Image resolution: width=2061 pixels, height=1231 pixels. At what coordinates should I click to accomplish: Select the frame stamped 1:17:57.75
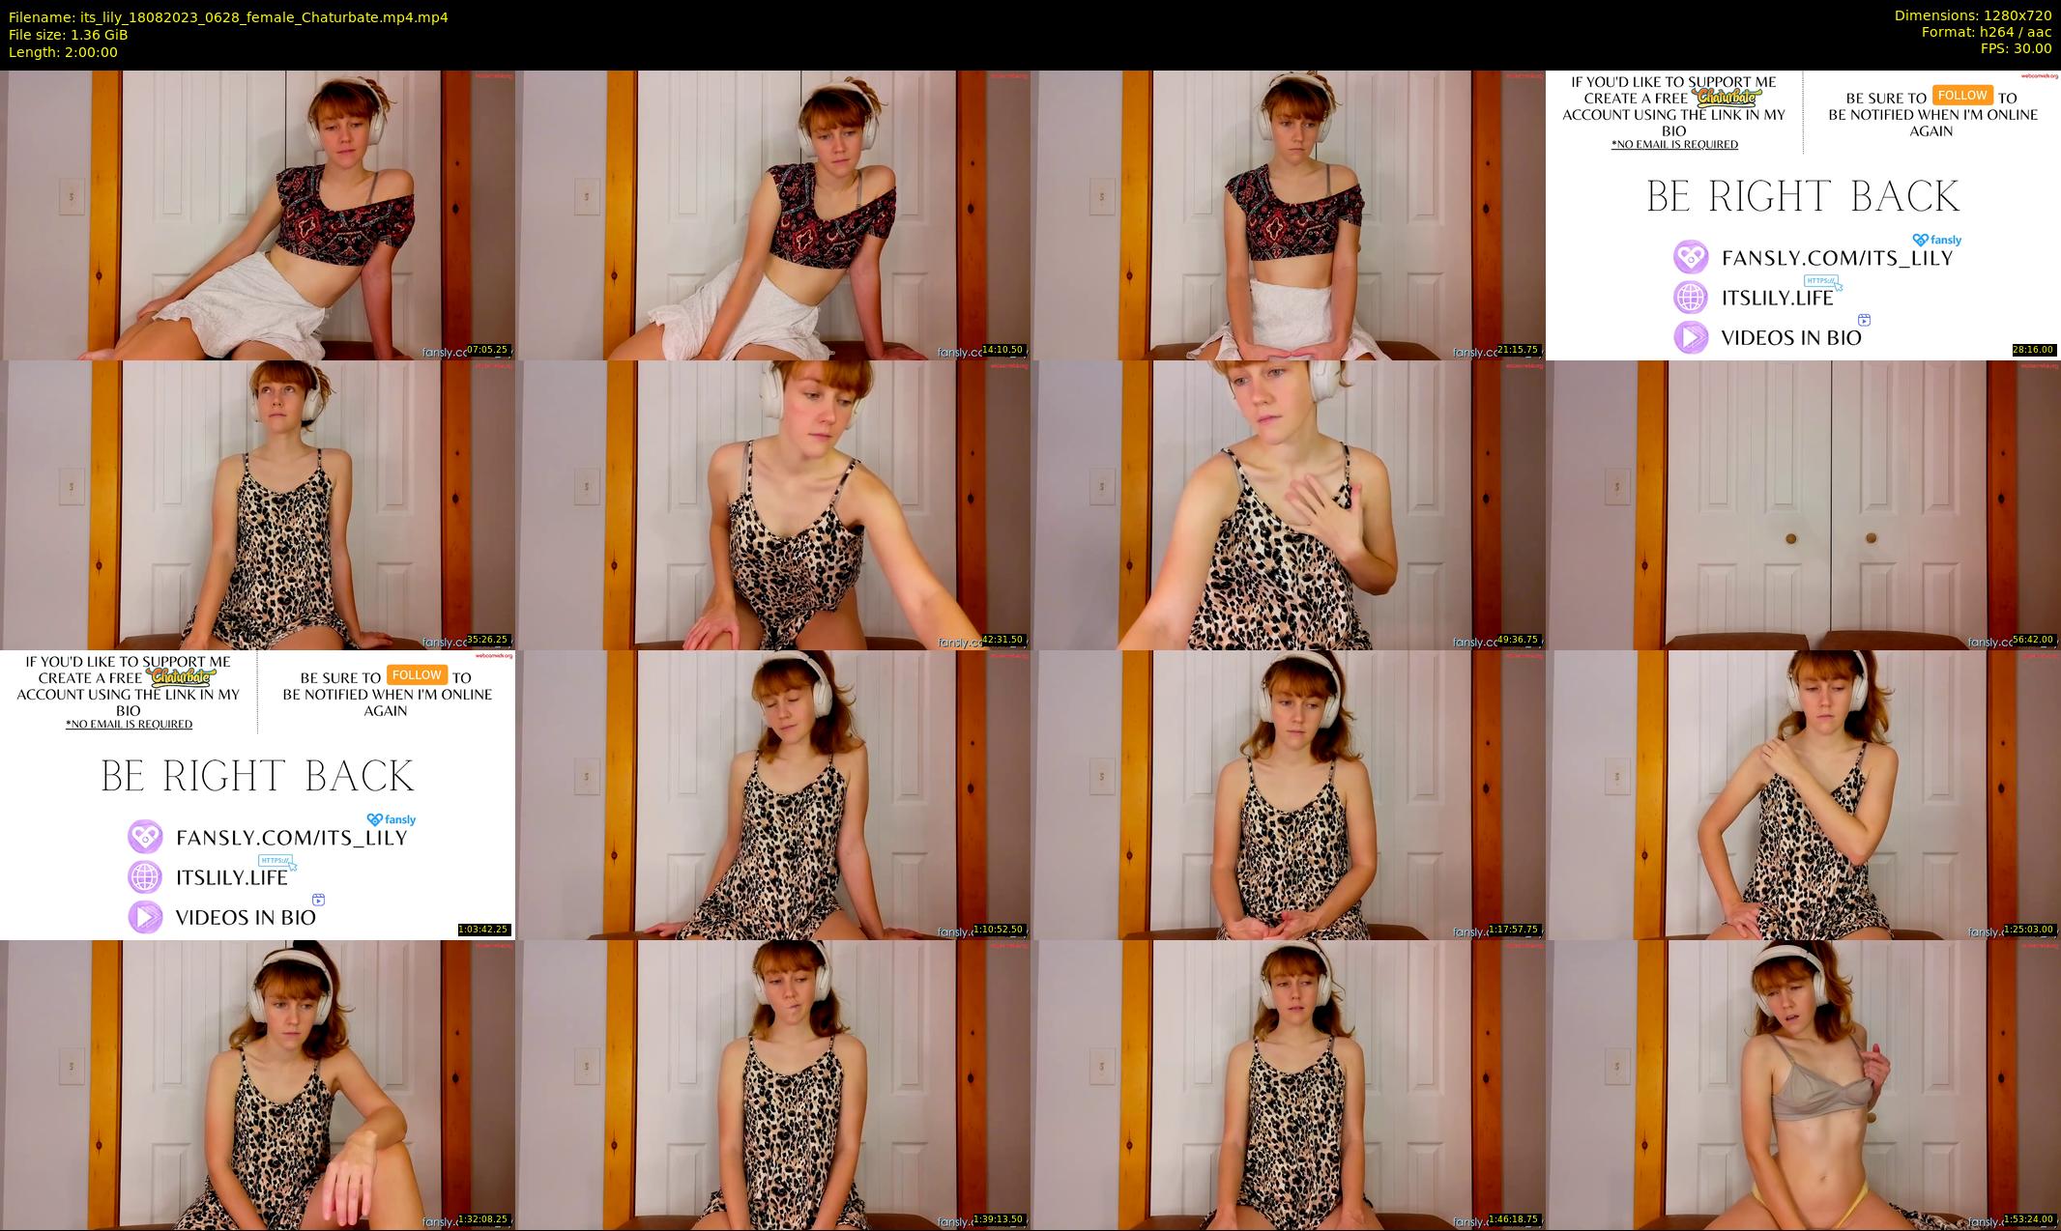click(1288, 794)
